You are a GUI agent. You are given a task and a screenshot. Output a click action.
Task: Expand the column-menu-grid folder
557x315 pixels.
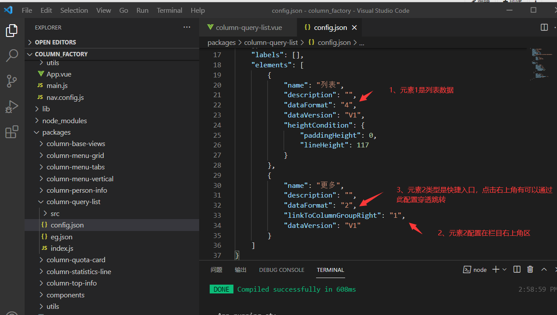coord(75,155)
